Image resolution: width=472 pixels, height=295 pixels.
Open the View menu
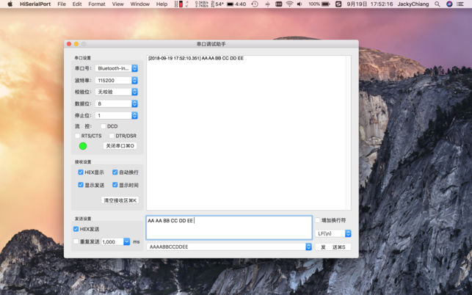coord(117,4)
